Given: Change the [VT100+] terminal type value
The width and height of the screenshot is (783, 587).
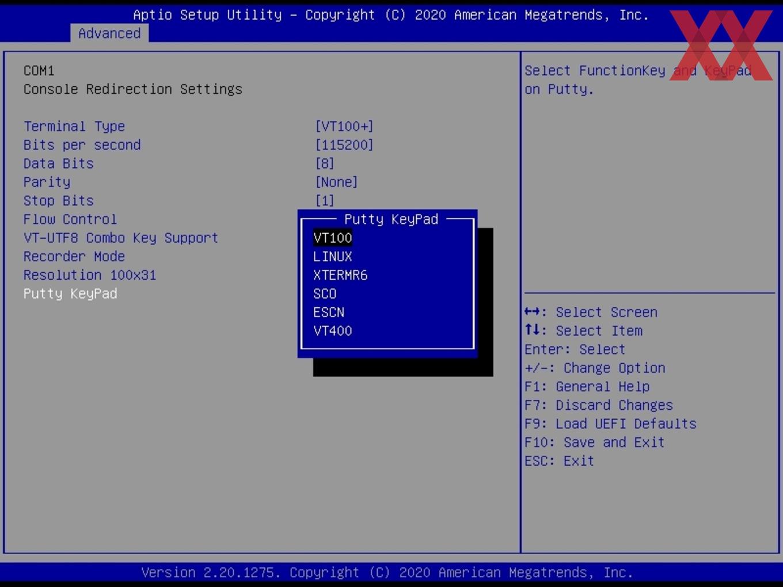Looking at the screenshot, I should [x=344, y=126].
